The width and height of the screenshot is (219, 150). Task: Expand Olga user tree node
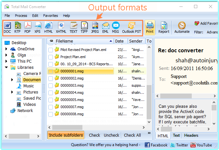[x=6, y=55]
